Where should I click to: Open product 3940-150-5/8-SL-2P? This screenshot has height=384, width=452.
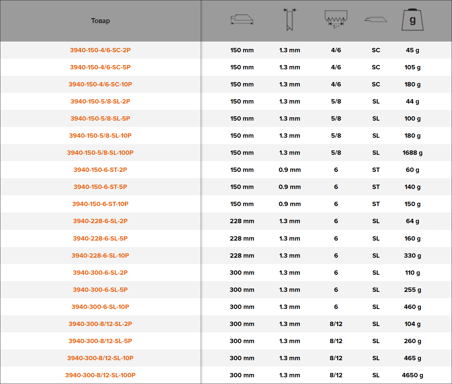(x=100, y=102)
